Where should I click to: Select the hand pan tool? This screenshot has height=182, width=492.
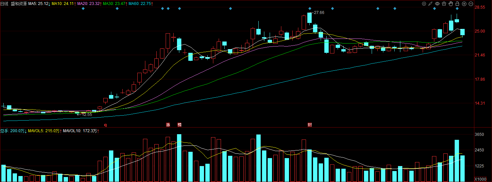pos(451,4)
